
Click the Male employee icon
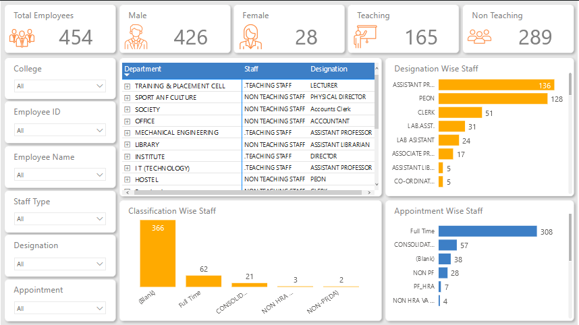point(136,37)
